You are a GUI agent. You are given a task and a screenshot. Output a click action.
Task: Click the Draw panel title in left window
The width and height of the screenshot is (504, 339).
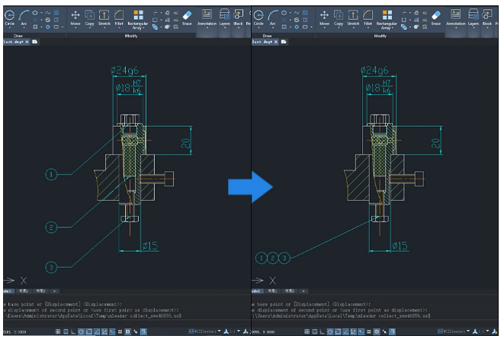pos(18,36)
